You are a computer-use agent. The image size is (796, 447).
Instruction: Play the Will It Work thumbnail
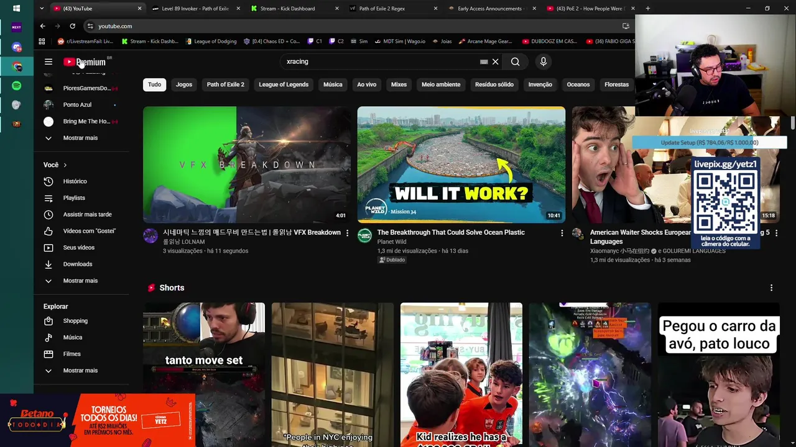[461, 165]
